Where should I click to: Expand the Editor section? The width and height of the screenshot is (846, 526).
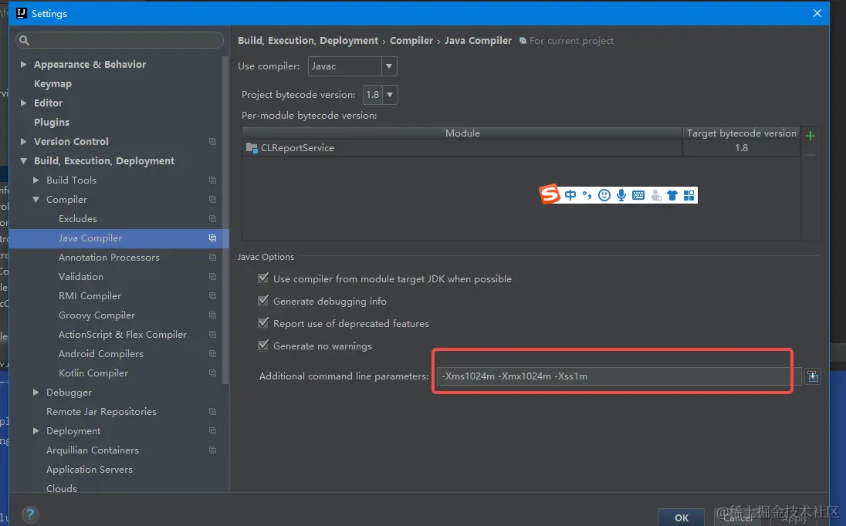pos(23,103)
